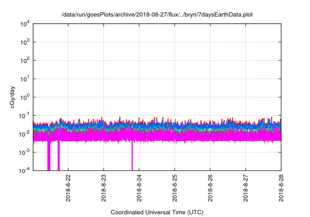
Task: Click the 10^3 y-axis tick label
Action: coord(25,42)
